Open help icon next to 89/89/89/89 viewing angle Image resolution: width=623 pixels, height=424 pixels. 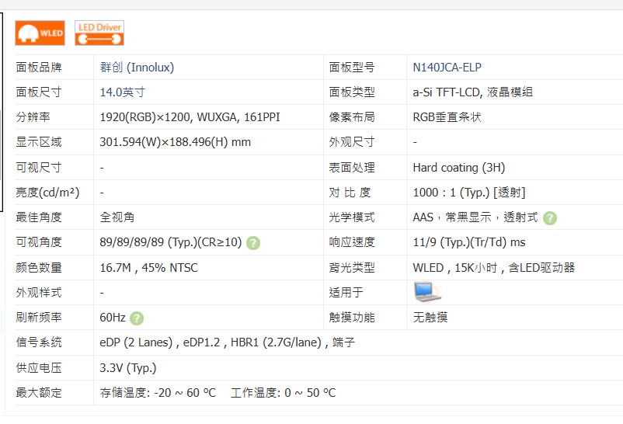tap(253, 243)
